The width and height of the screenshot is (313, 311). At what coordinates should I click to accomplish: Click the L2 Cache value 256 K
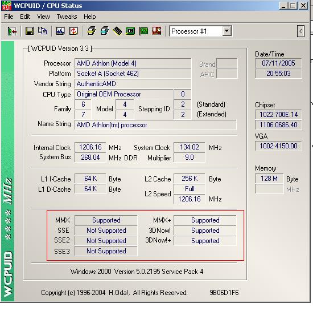tap(190, 179)
